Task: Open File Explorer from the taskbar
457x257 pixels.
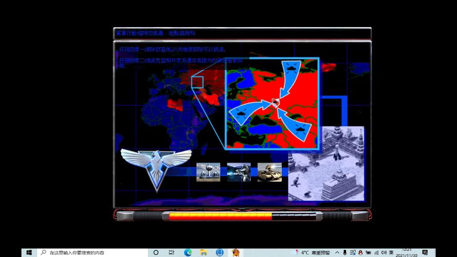Action: pos(204,253)
